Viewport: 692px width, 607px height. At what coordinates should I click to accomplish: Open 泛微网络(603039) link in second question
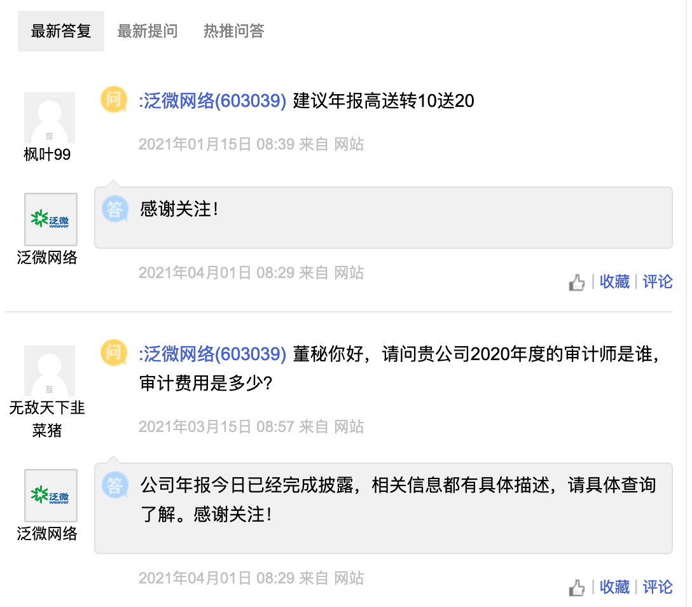click(212, 354)
